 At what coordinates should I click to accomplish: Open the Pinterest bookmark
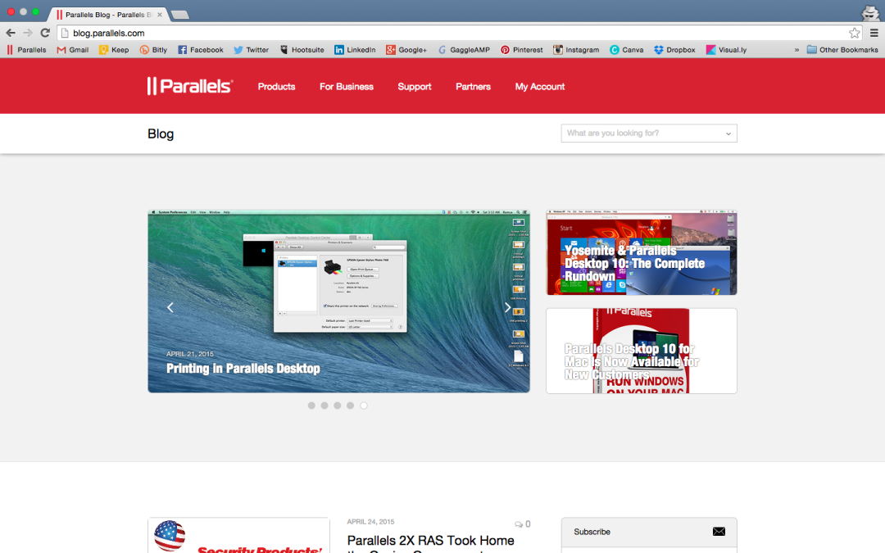coord(521,50)
